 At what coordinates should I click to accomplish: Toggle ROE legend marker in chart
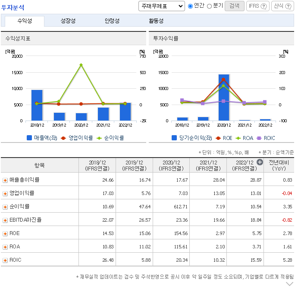coord(218,138)
